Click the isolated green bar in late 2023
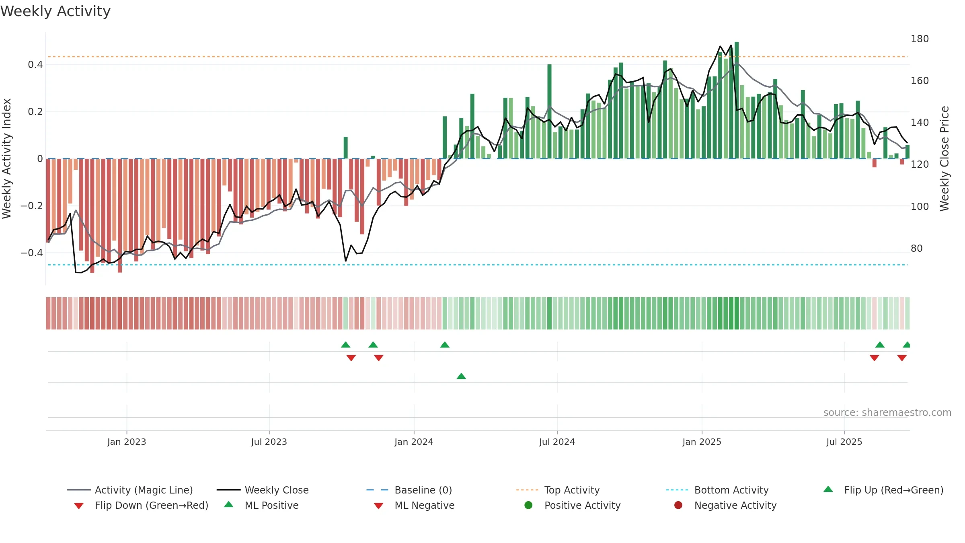Screen dimensions: 965x543 coord(346,148)
